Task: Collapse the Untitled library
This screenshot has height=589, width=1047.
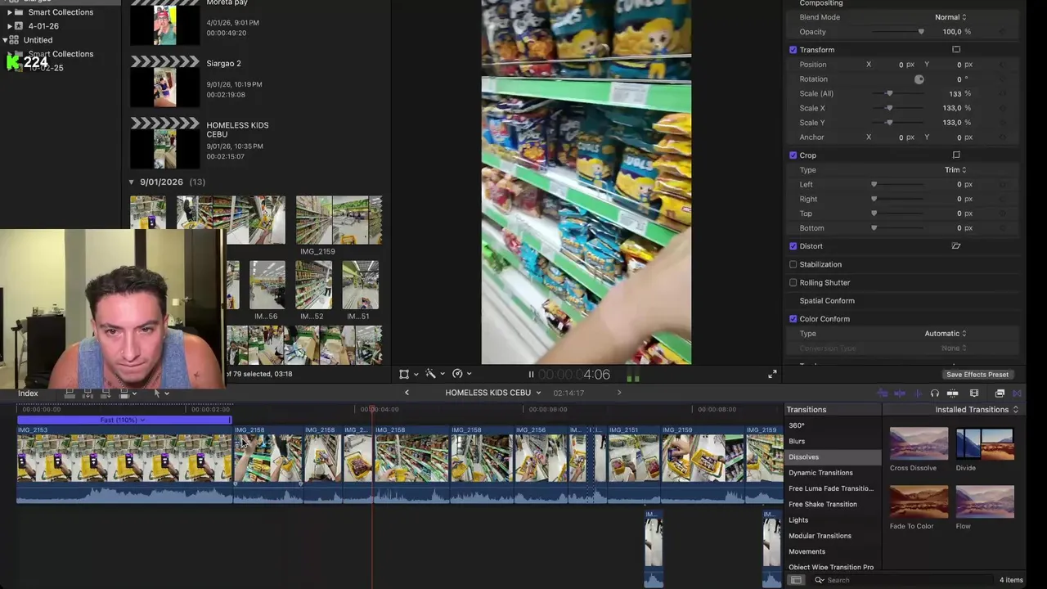Action: point(5,40)
